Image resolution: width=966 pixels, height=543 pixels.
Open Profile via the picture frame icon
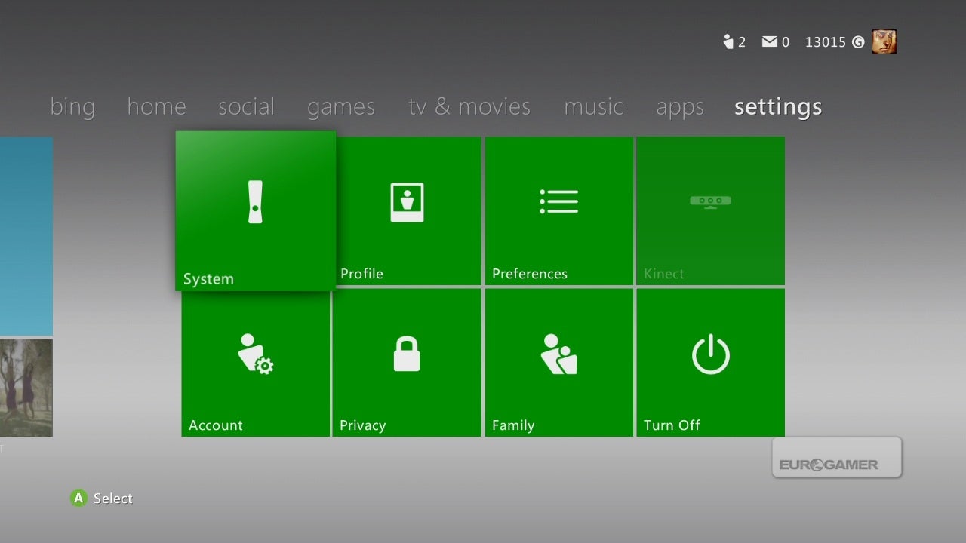tap(407, 202)
